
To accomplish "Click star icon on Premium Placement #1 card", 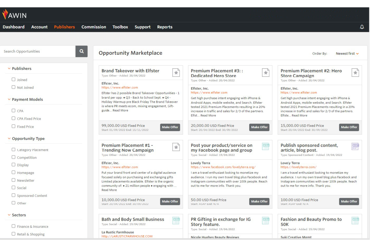I will pos(176,147).
